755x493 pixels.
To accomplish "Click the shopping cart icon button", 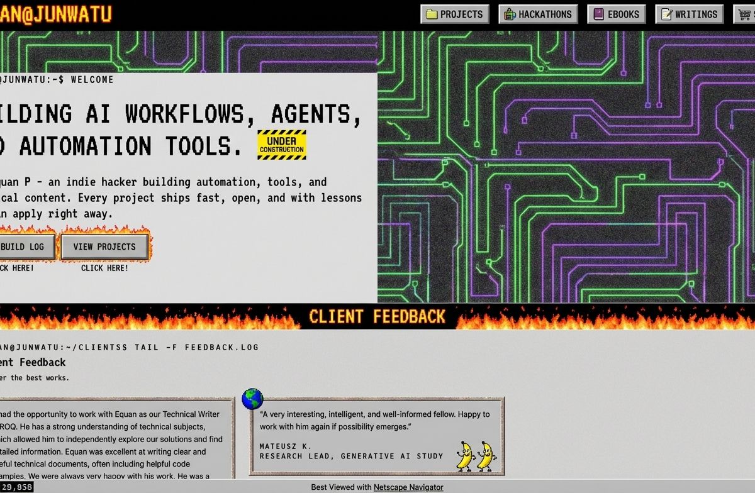I will [x=745, y=14].
